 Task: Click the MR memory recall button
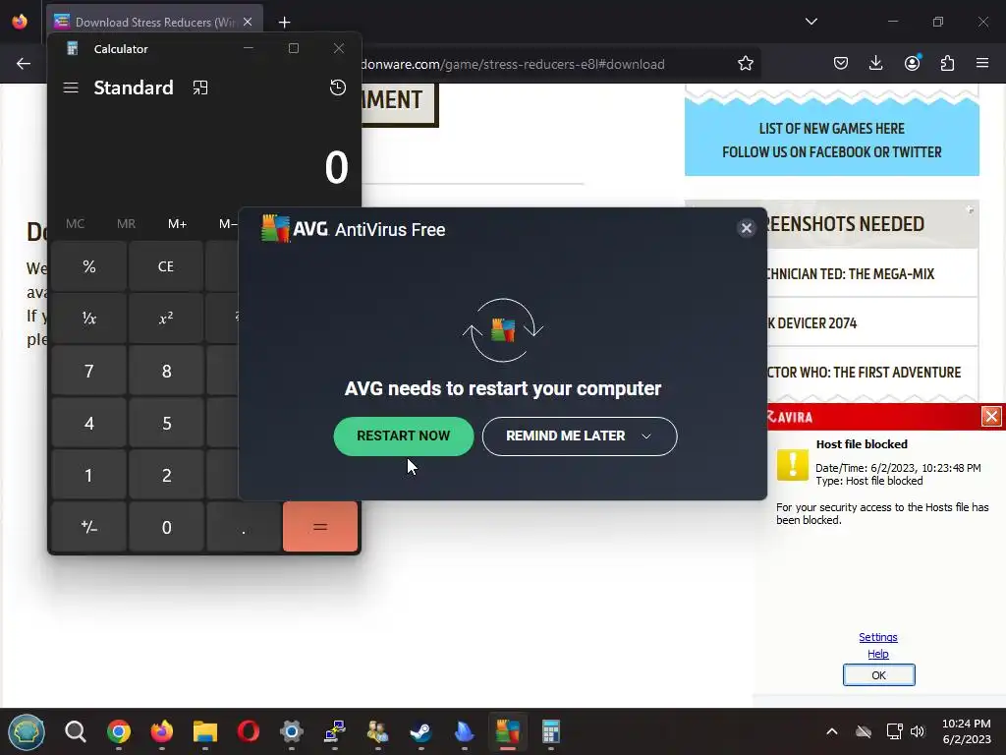click(x=126, y=223)
